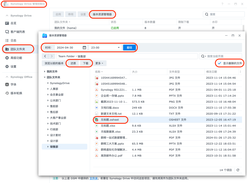Click the PPTX icon of 群晖三大方案.pptx

97,144
